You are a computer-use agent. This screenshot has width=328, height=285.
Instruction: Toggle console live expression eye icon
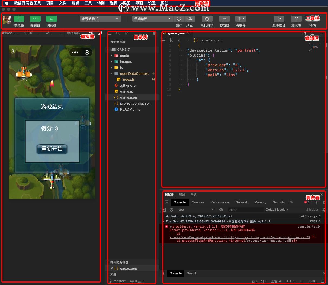tap(221, 210)
